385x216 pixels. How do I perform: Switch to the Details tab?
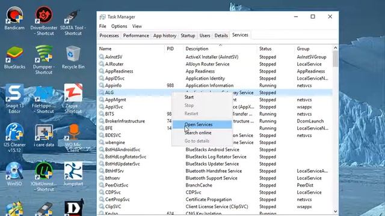click(221, 35)
